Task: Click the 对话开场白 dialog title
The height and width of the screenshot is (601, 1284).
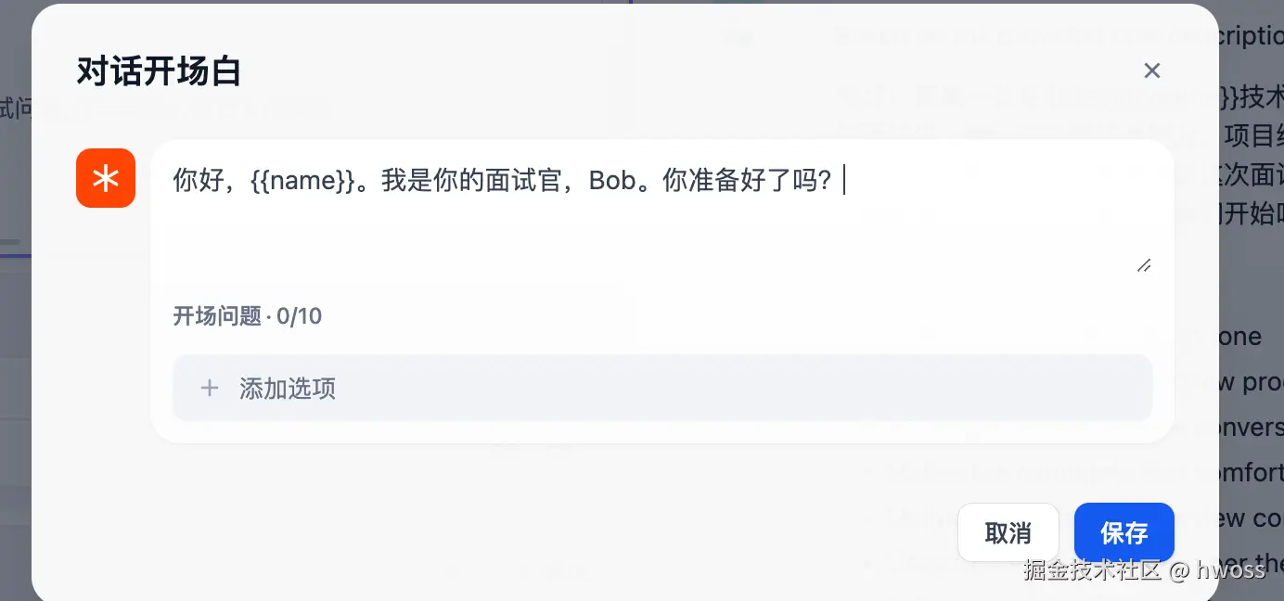Action: tap(159, 71)
